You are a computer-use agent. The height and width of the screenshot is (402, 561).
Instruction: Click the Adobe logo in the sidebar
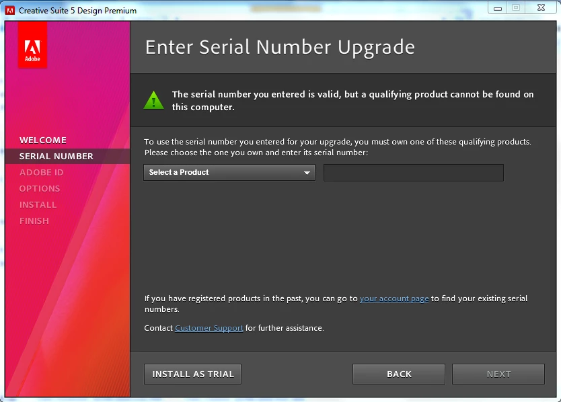click(32, 45)
